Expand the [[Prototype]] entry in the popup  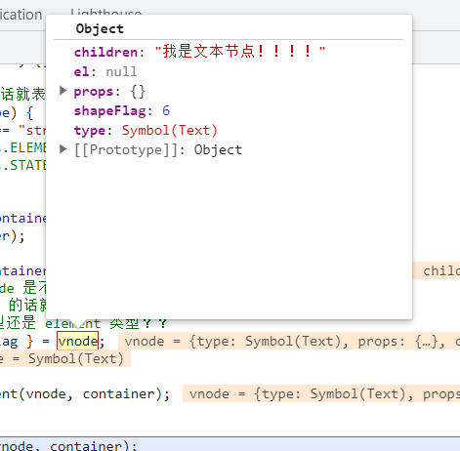pos(63,149)
